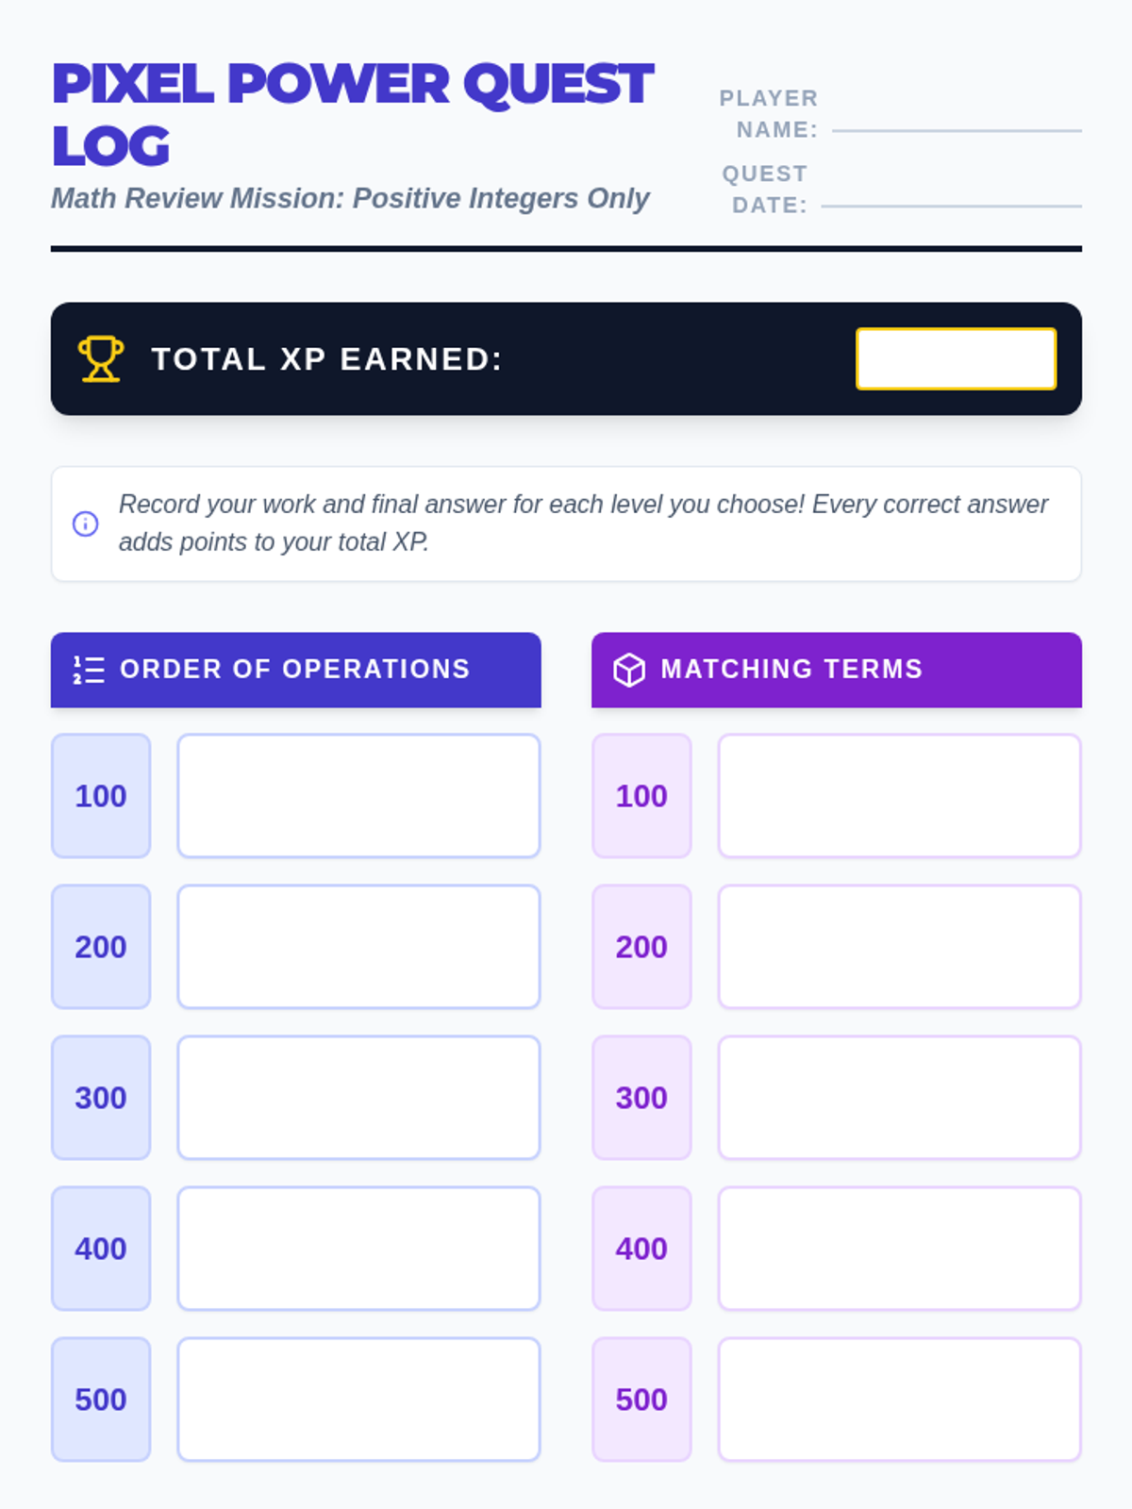This screenshot has height=1509, width=1132.
Task: Click the Total XP Earned input box
Action: (x=956, y=359)
